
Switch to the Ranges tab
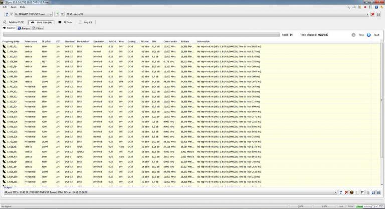point(24,28)
